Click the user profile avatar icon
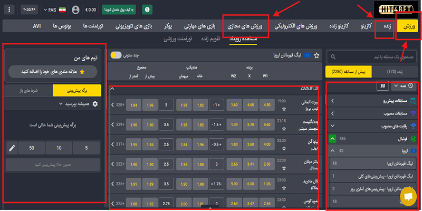Viewport: 422px width, 211px height. click(x=76, y=10)
